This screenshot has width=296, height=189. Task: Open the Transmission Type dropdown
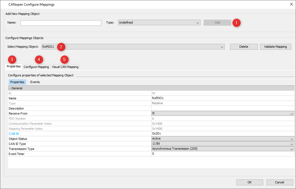point(222,149)
